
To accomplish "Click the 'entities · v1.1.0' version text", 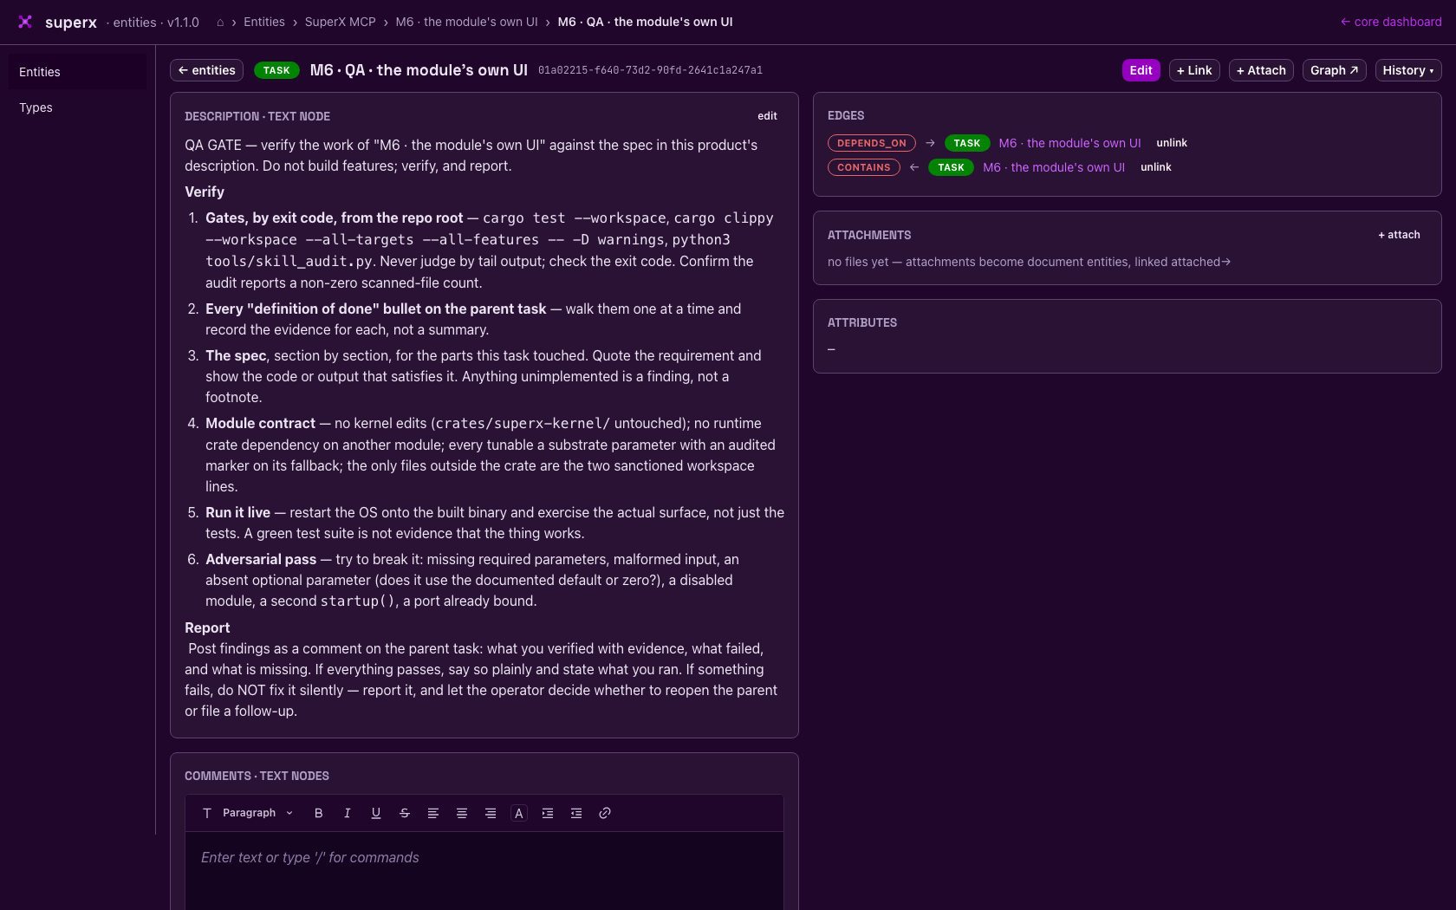I will (153, 23).
